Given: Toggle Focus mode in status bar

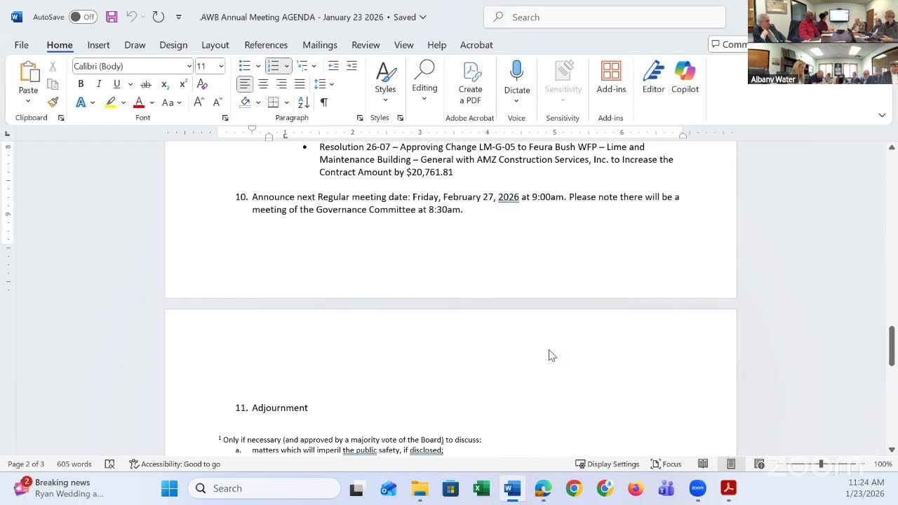Looking at the screenshot, I should (666, 464).
